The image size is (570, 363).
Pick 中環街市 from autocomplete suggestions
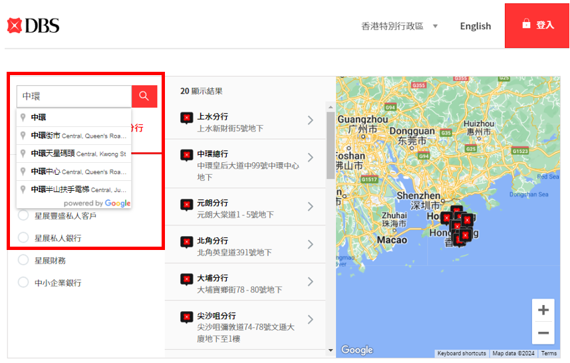(x=73, y=136)
